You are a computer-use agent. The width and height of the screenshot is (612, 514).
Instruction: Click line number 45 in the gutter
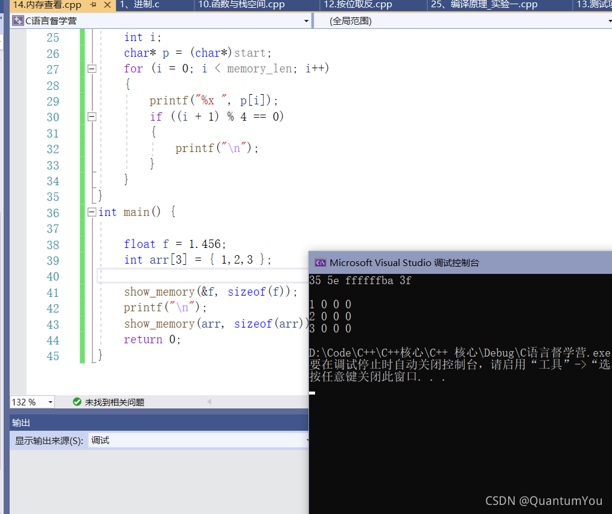(53, 356)
